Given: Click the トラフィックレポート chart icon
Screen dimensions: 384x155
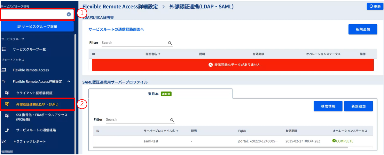Looking at the screenshot, I should [x=4, y=141].
